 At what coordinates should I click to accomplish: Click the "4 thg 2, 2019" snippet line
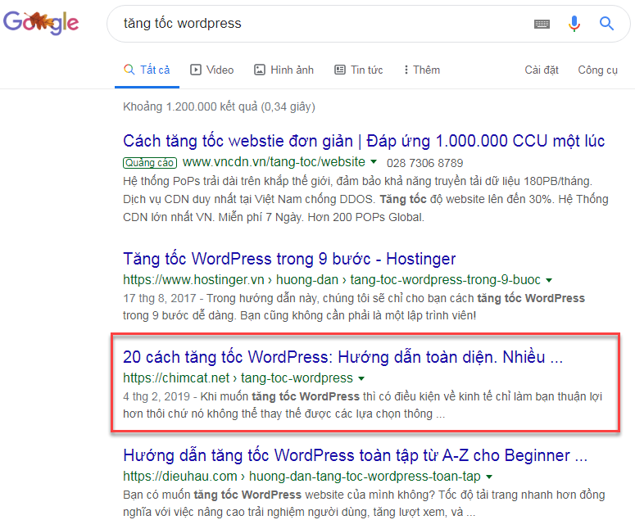[362, 396]
